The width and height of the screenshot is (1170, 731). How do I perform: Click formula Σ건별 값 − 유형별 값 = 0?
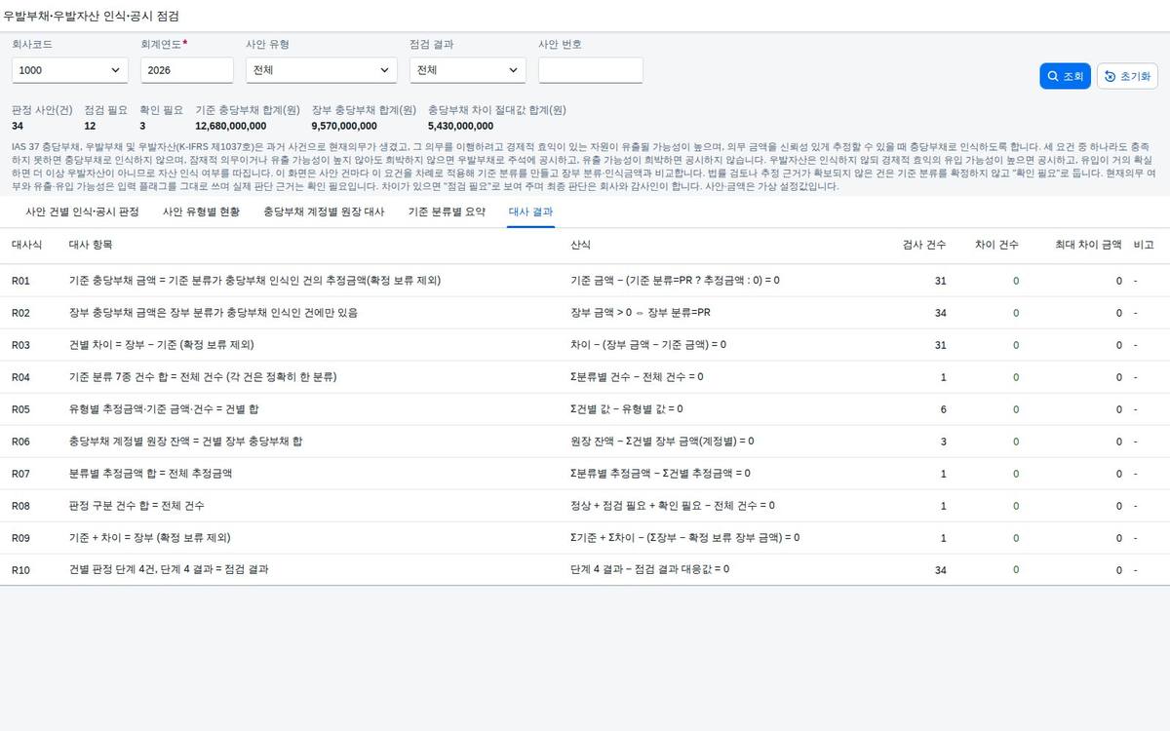tap(627, 409)
